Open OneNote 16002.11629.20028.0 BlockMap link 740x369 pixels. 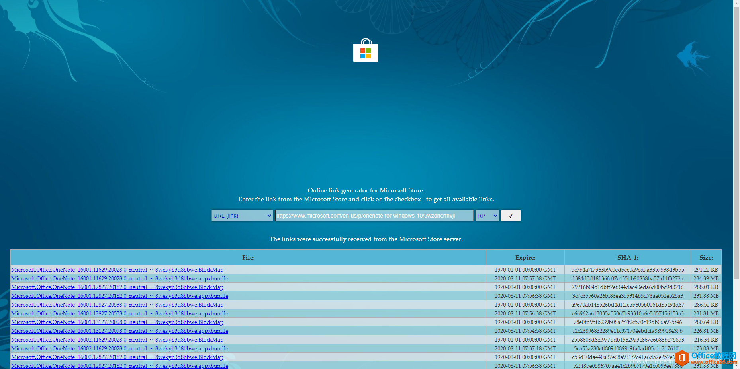(117, 340)
